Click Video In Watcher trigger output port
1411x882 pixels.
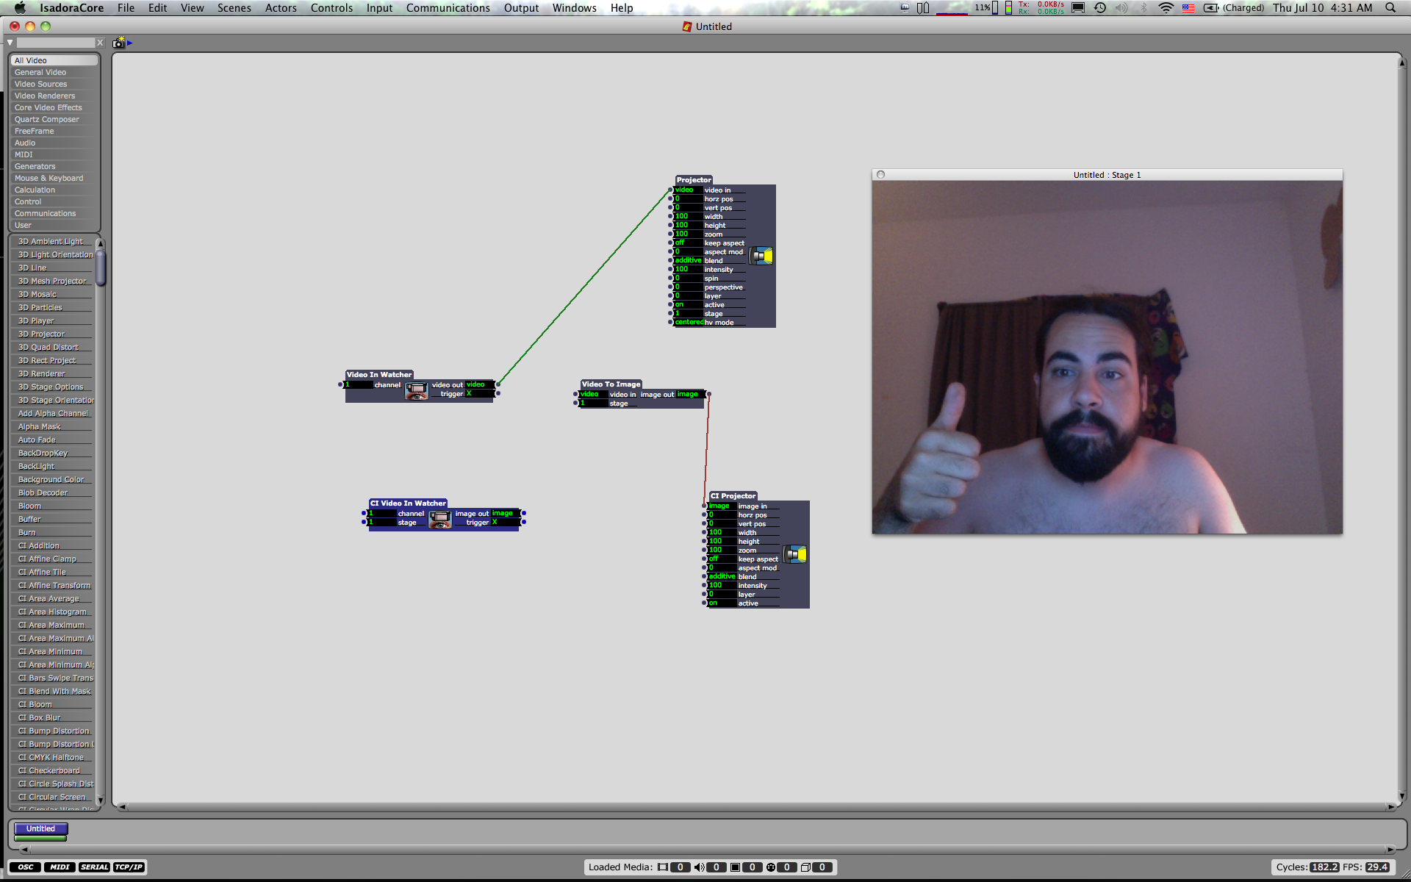498,393
